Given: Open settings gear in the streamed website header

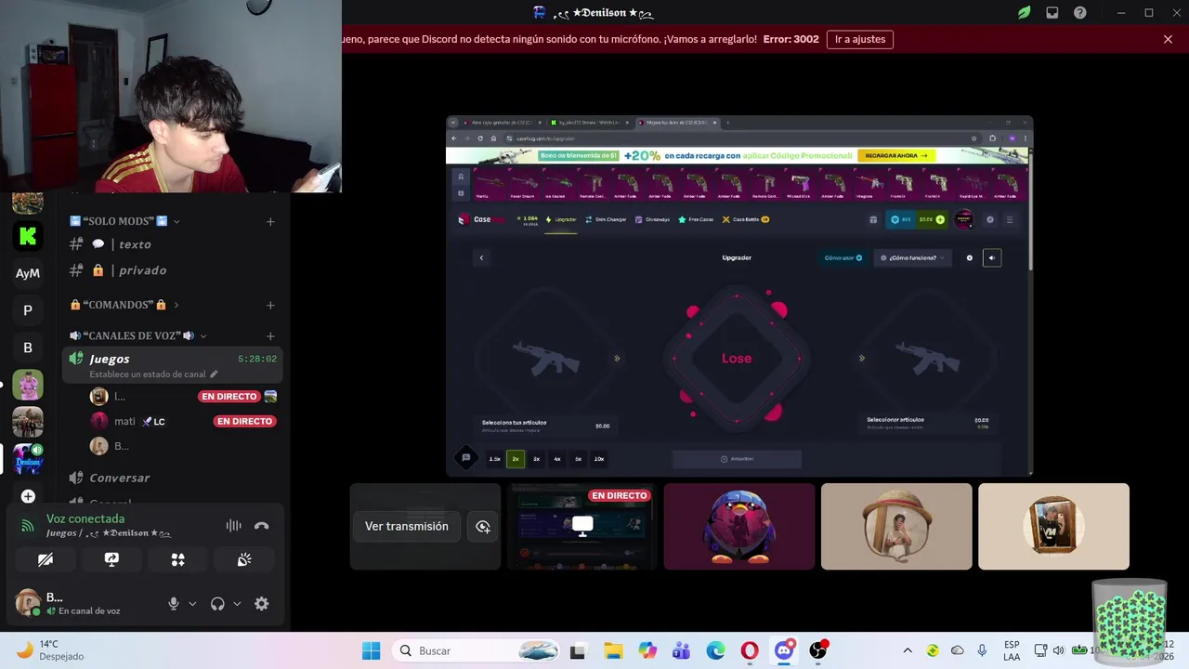Looking at the screenshot, I should 989,220.
